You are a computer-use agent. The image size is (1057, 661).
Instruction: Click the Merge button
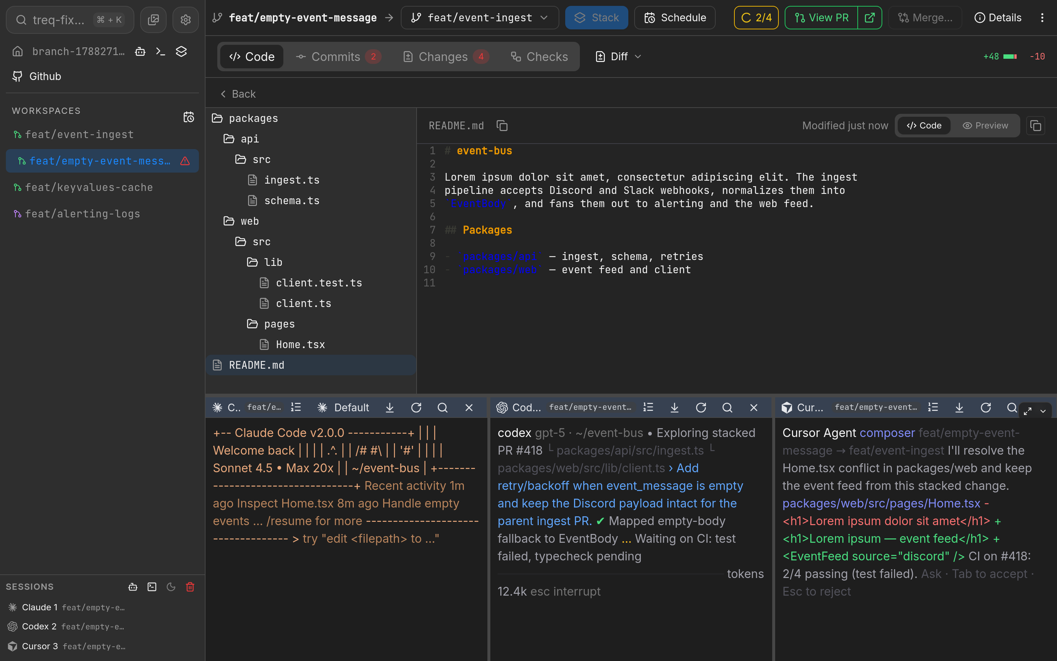pos(925,18)
